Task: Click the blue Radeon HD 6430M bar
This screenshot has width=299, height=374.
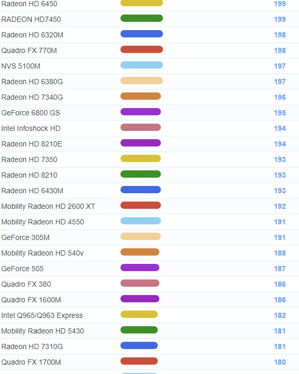Action: coord(141,190)
